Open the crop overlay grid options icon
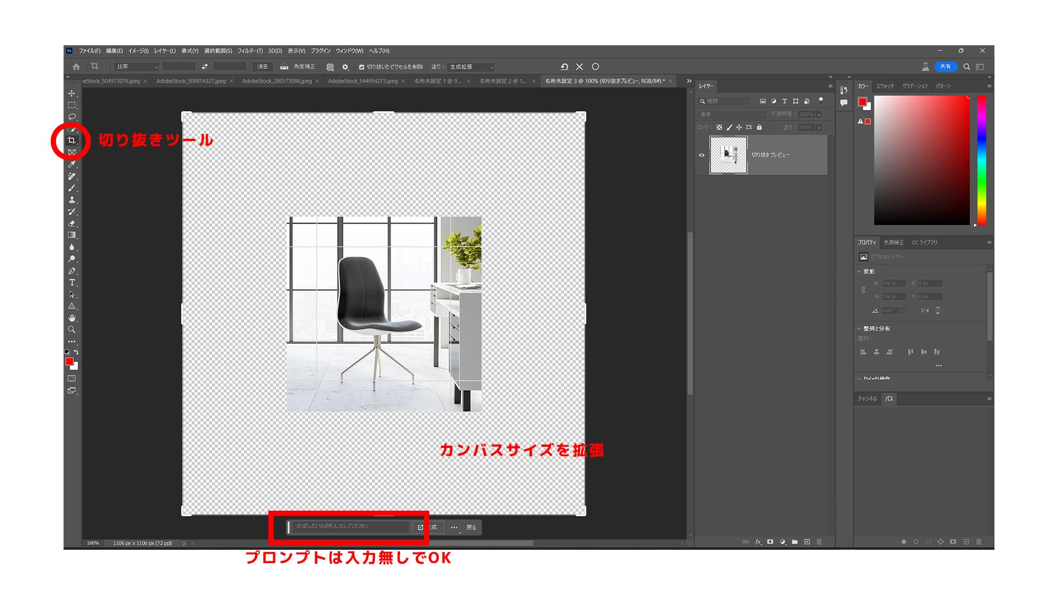1058x595 pixels. (331, 67)
